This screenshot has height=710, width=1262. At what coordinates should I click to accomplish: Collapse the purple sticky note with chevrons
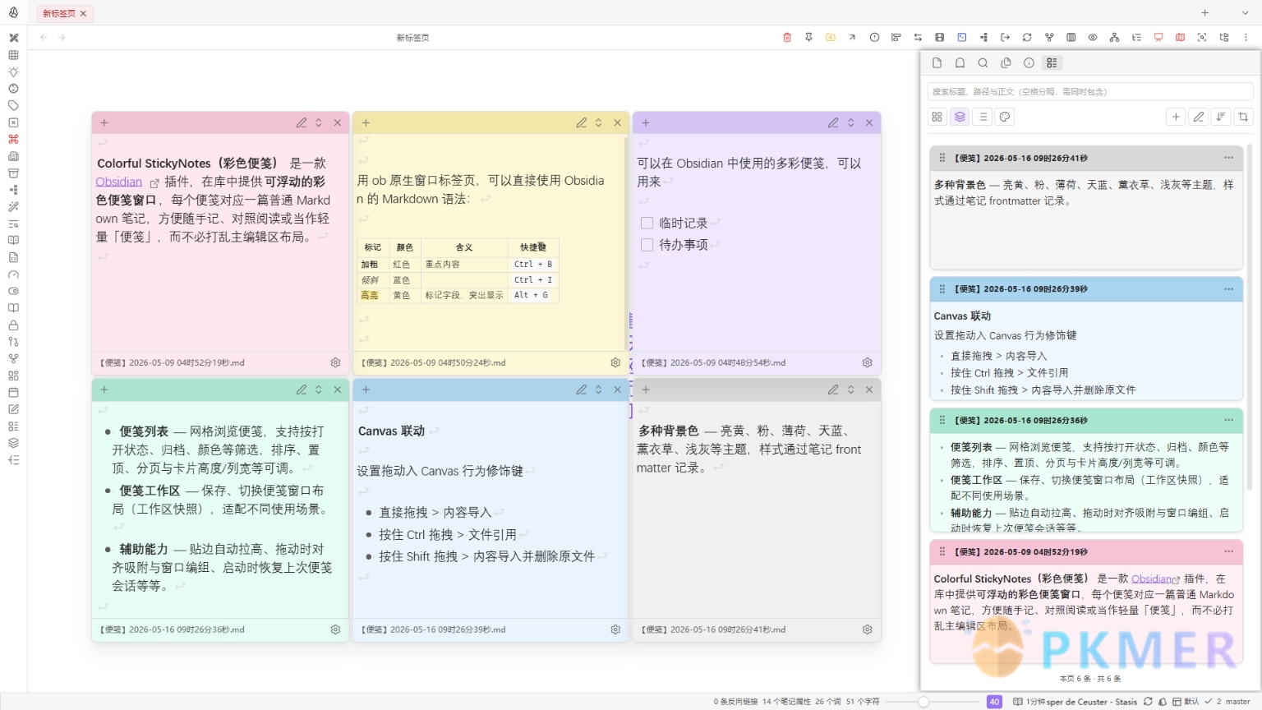click(x=851, y=122)
